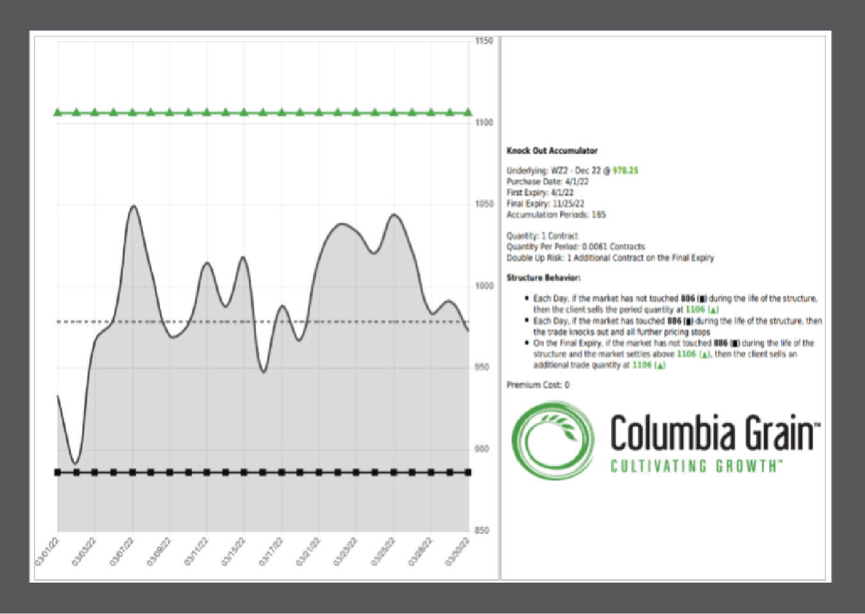Click the 03/07/22 x-axis date label
This screenshot has height=614, width=865.
(x=122, y=553)
